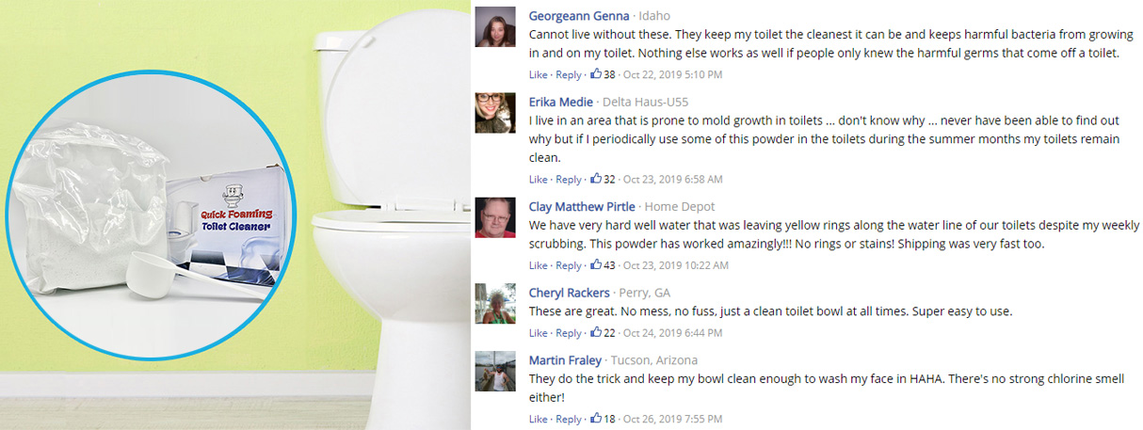Click thumbs-up icon on Cheryl Rackers' comment

click(596, 332)
